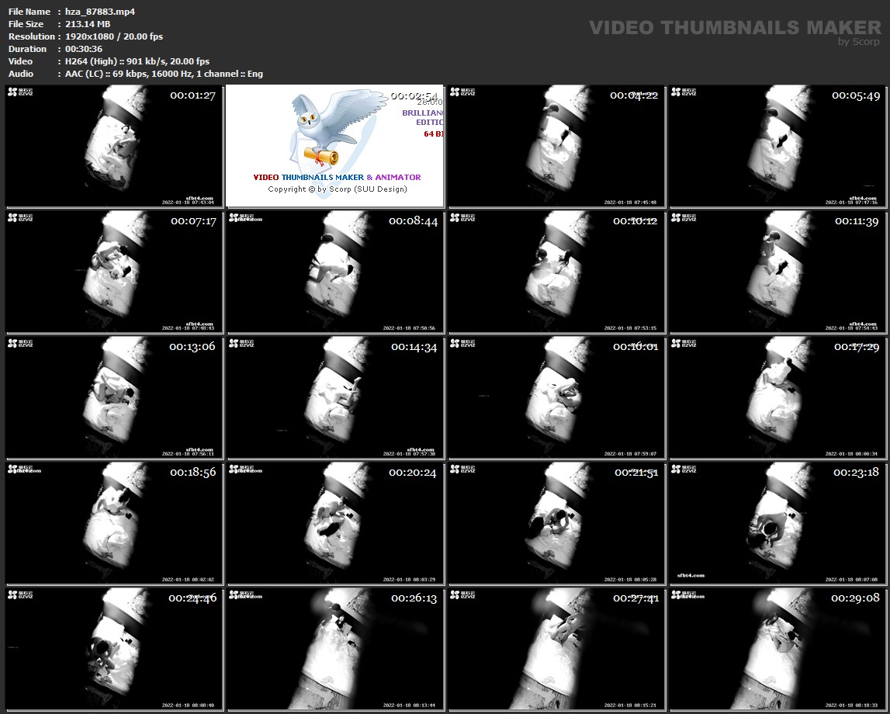Open the thumbnail stamped 00:13:06

[x=114, y=397]
